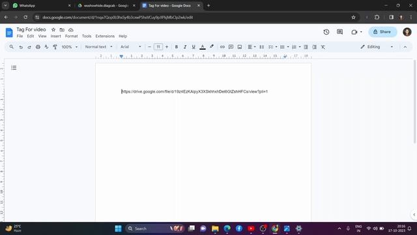Open the version history clock icon
Viewport: 417px width, 235px height.
click(x=326, y=32)
